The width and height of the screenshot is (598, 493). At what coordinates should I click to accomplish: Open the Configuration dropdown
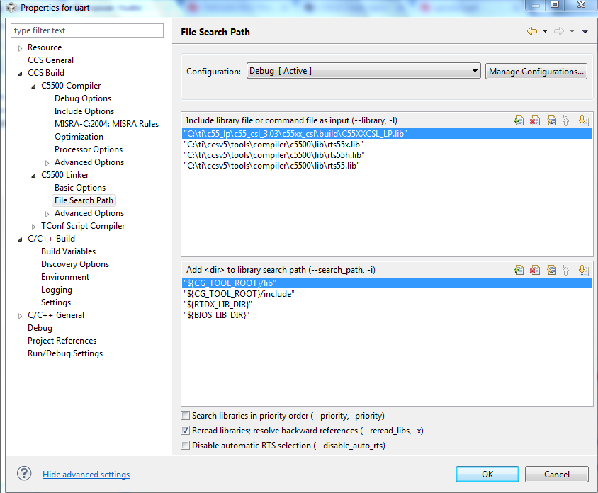pos(363,71)
